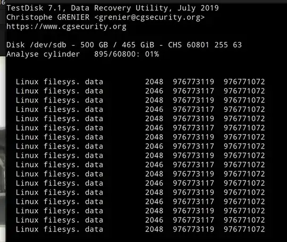This screenshot has width=287, height=242.
Task: Select the Data Recovery Utility text
Action: pos(120,8)
